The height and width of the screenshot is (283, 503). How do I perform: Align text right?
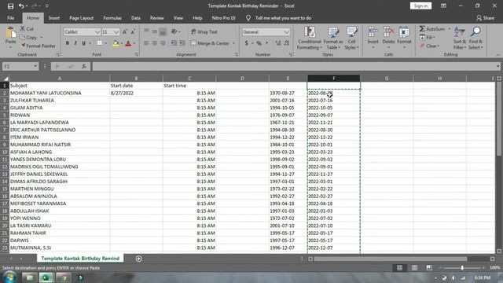click(x=163, y=43)
